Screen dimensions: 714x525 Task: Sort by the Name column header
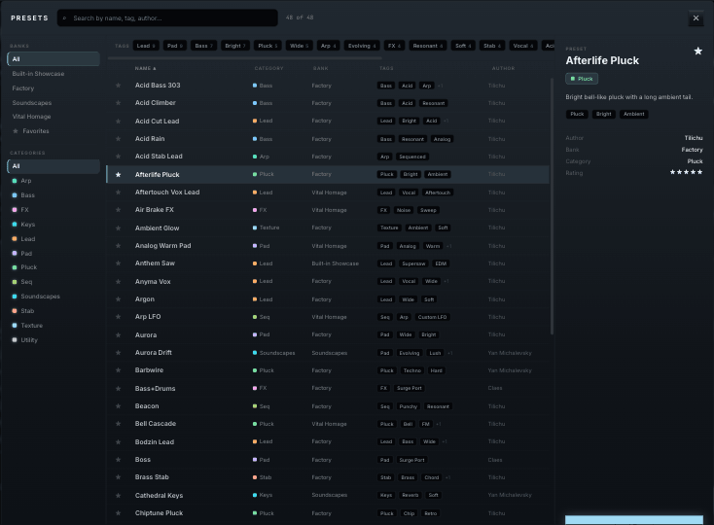[145, 68]
